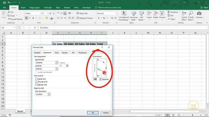
Task: Toggle Bold formatting
Action: point(26,18)
